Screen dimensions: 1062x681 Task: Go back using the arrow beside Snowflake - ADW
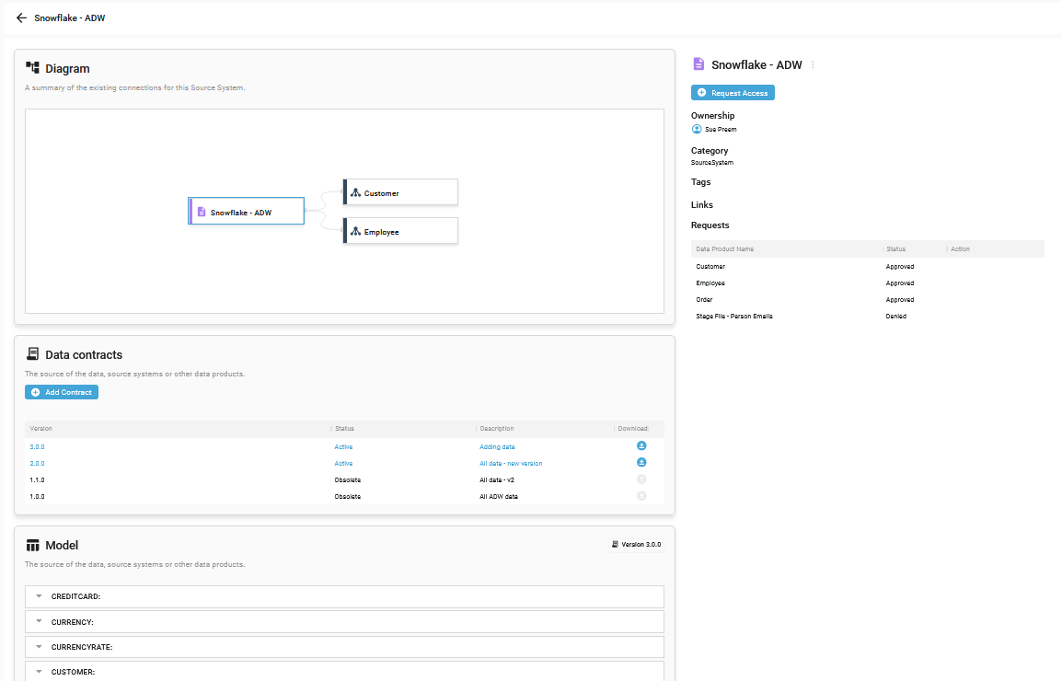(22, 18)
